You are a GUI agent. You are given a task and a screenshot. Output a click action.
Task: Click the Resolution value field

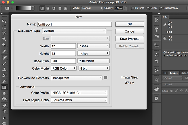pos(63,61)
